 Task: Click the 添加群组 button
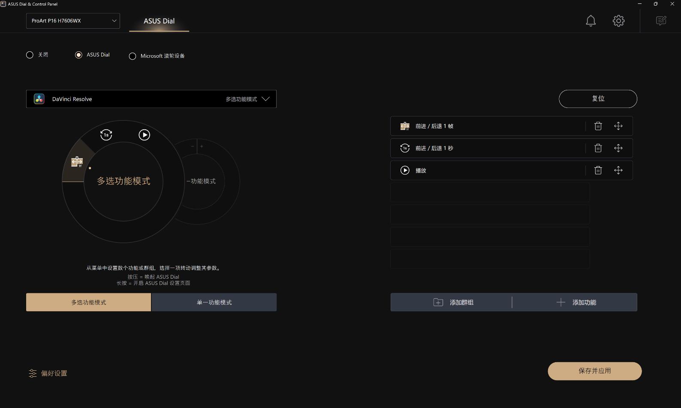[x=451, y=302]
